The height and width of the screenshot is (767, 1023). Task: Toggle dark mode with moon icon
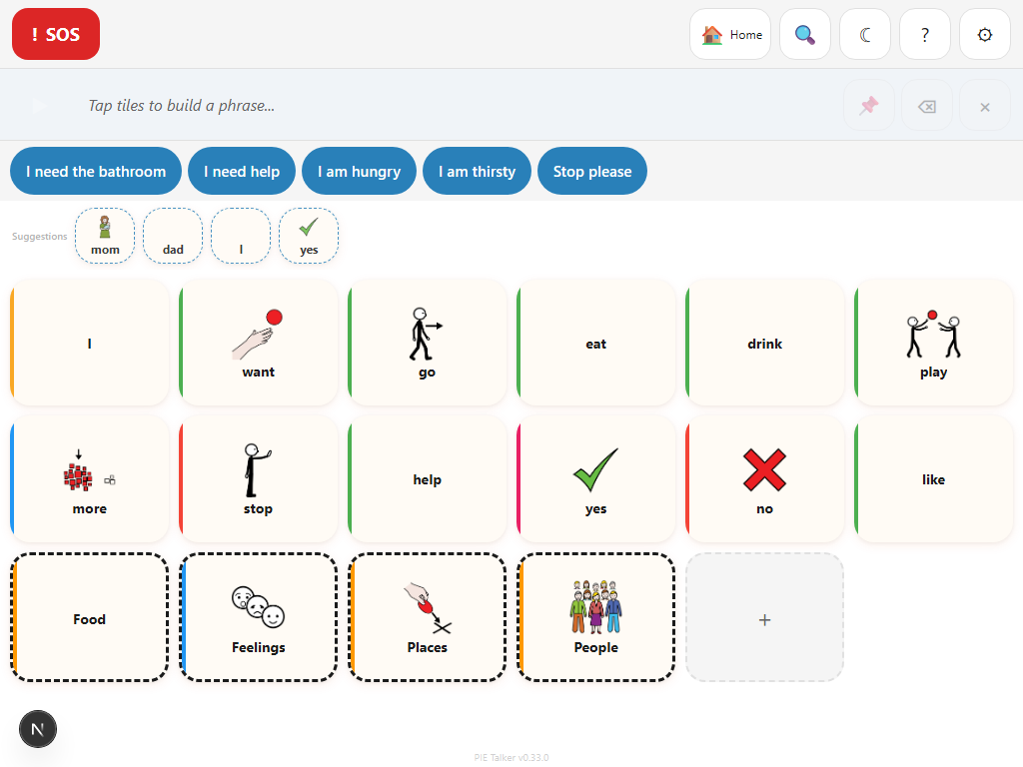(865, 35)
